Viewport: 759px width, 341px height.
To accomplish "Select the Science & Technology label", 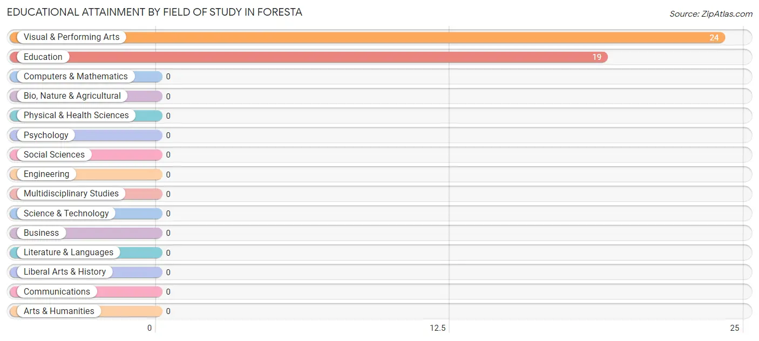I will tap(66, 213).
